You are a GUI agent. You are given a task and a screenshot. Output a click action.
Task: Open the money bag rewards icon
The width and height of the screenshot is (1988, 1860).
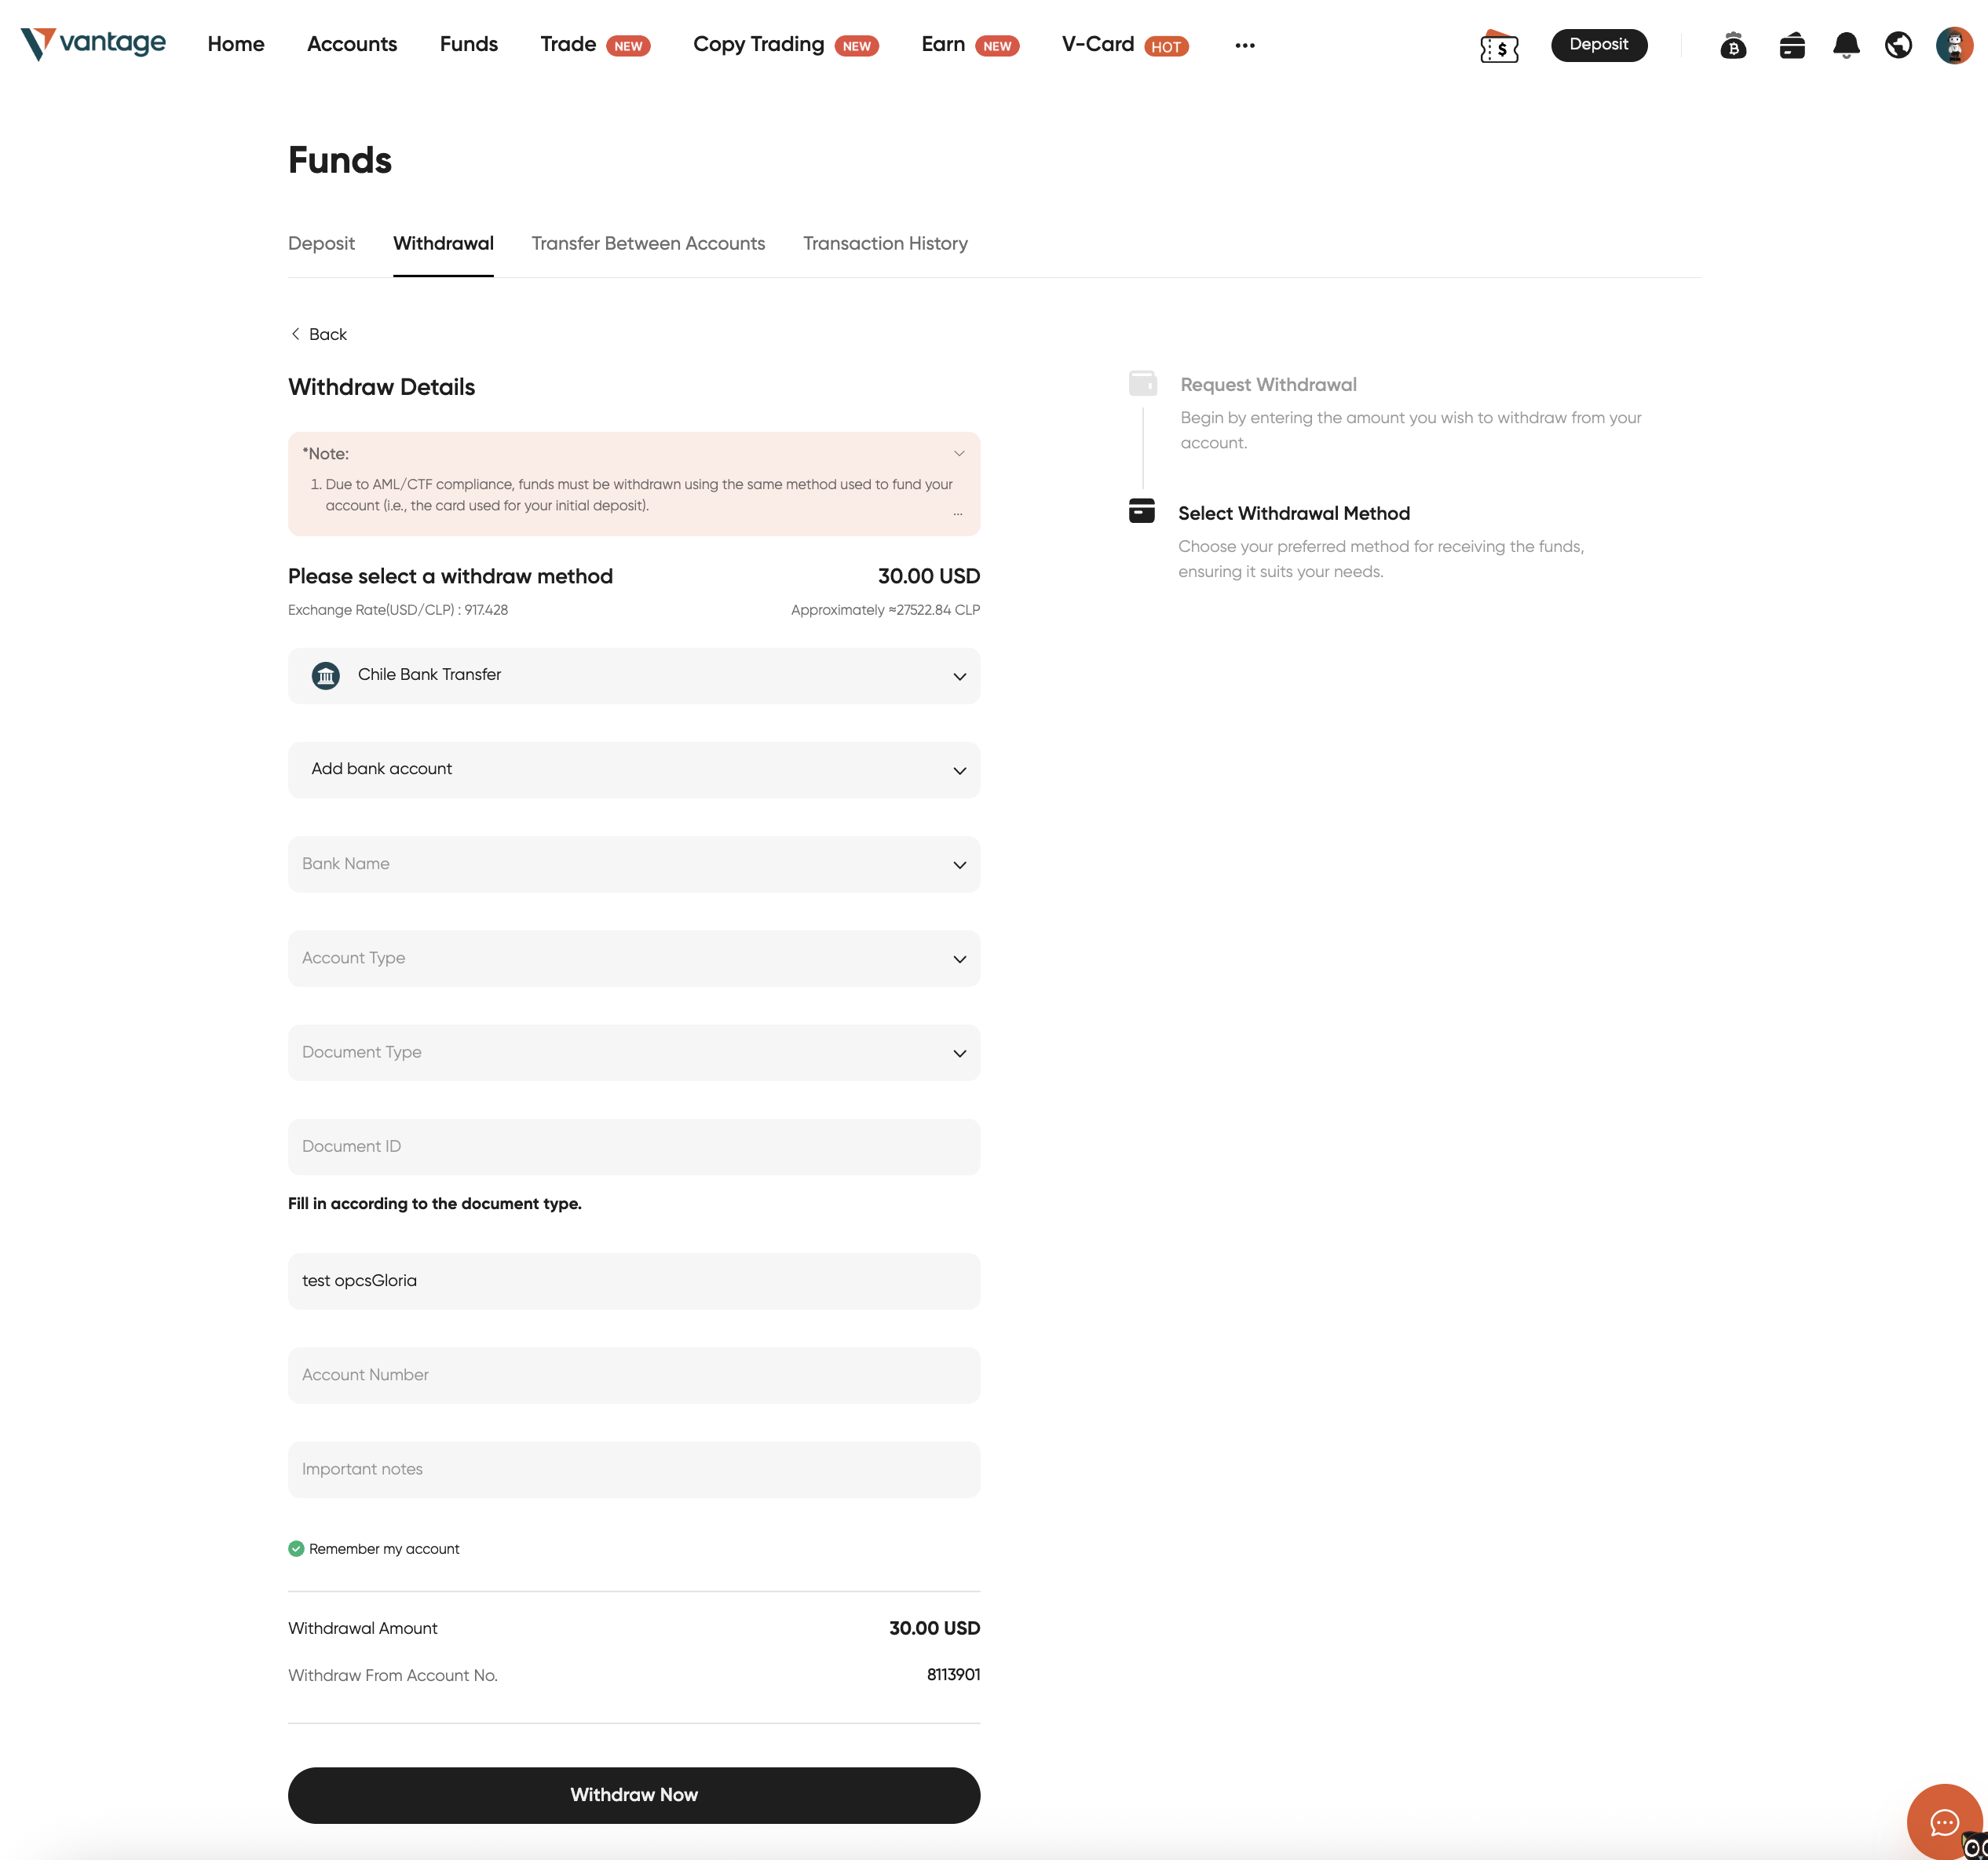pyautogui.click(x=1733, y=45)
